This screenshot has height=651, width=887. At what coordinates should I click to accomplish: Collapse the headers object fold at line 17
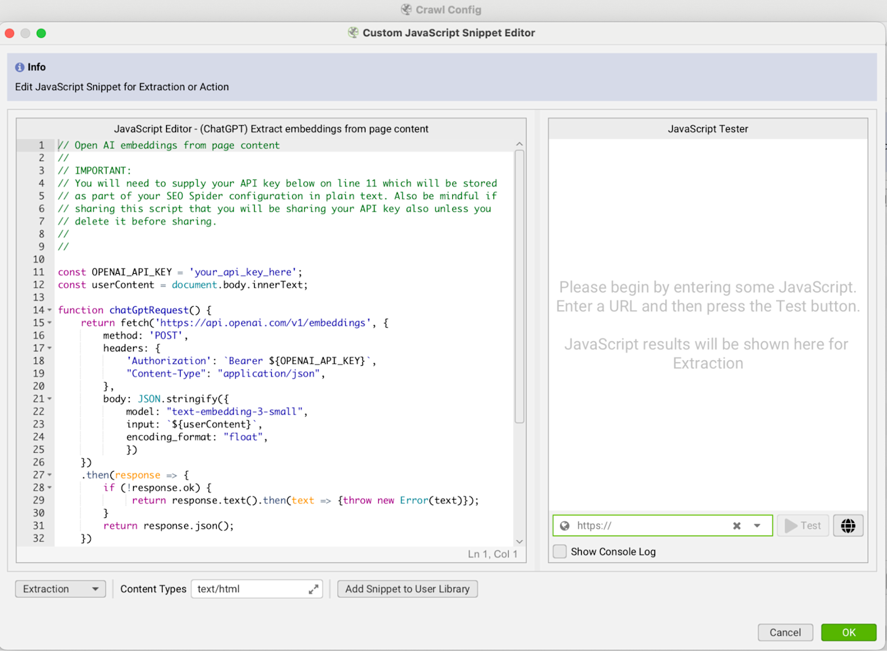tap(50, 348)
